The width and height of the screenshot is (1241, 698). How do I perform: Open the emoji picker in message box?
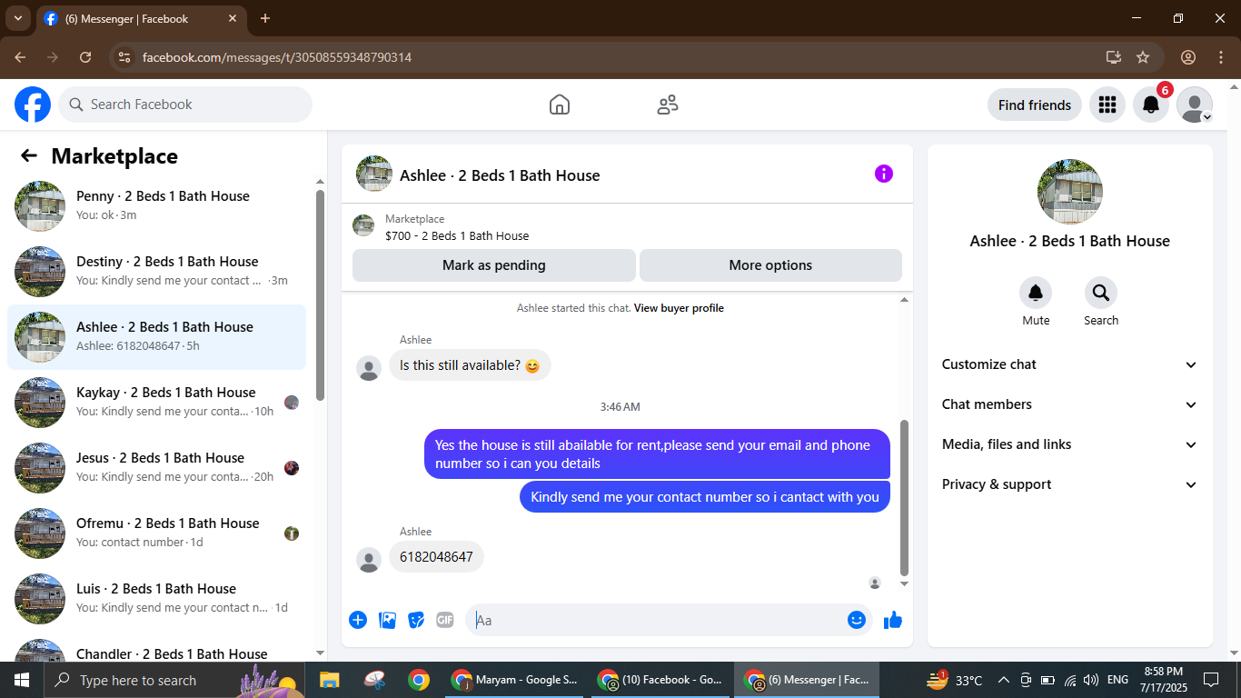pos(857,620)
